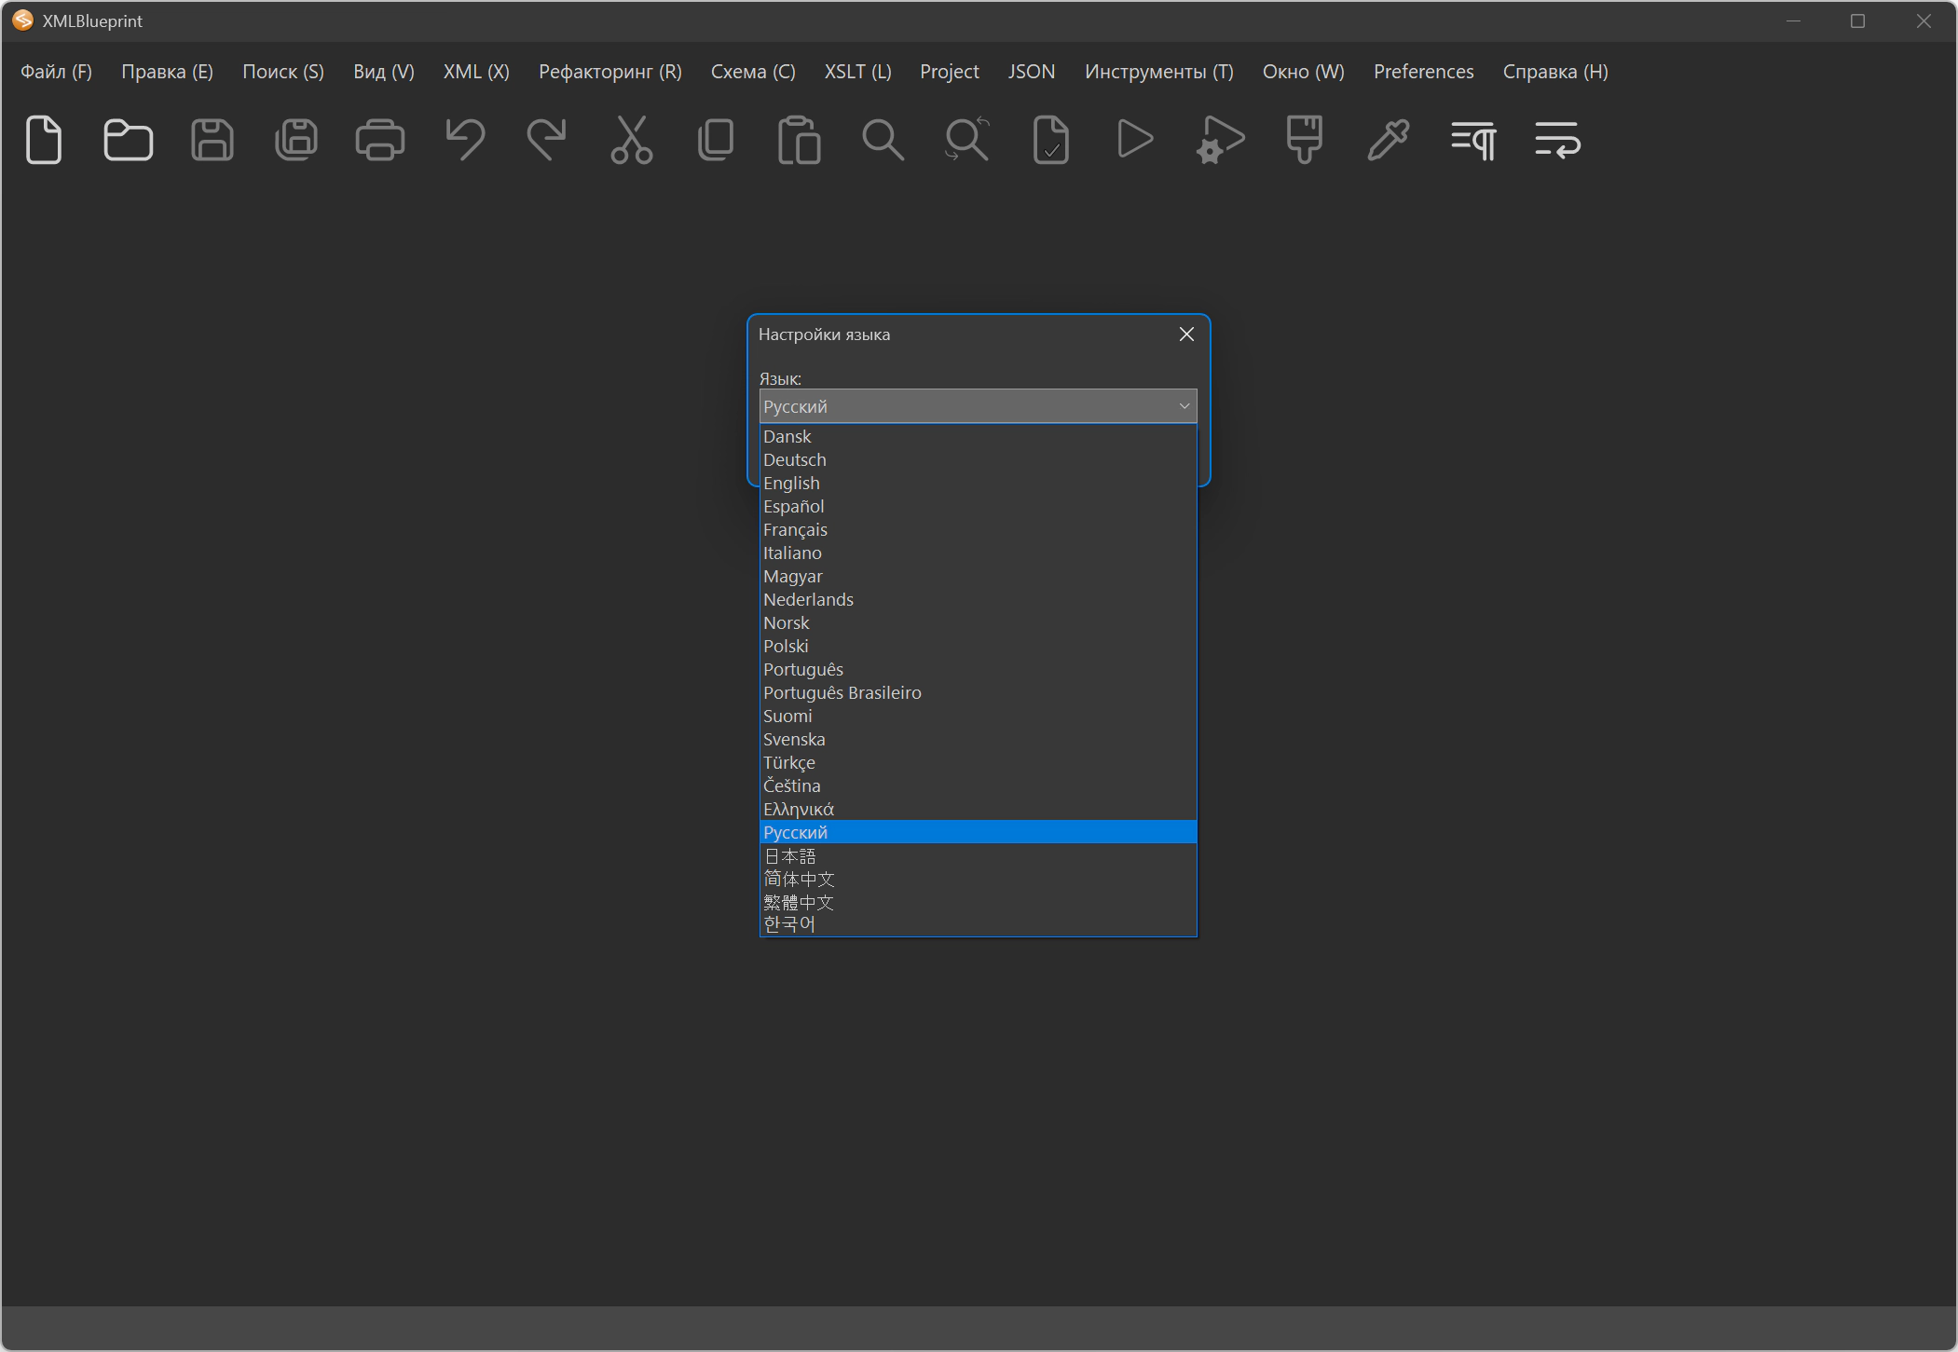Click the Copy toolbar icon

(716, 140)
